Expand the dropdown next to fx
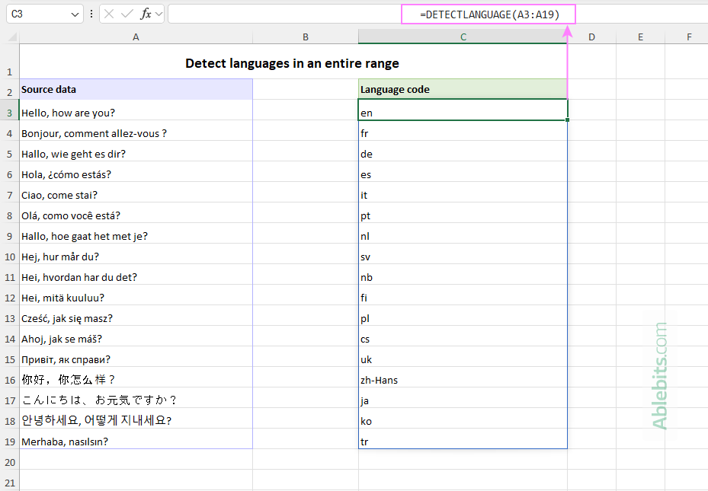 coord(159,14)
